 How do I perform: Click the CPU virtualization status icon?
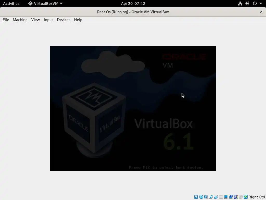click(236, 197)
